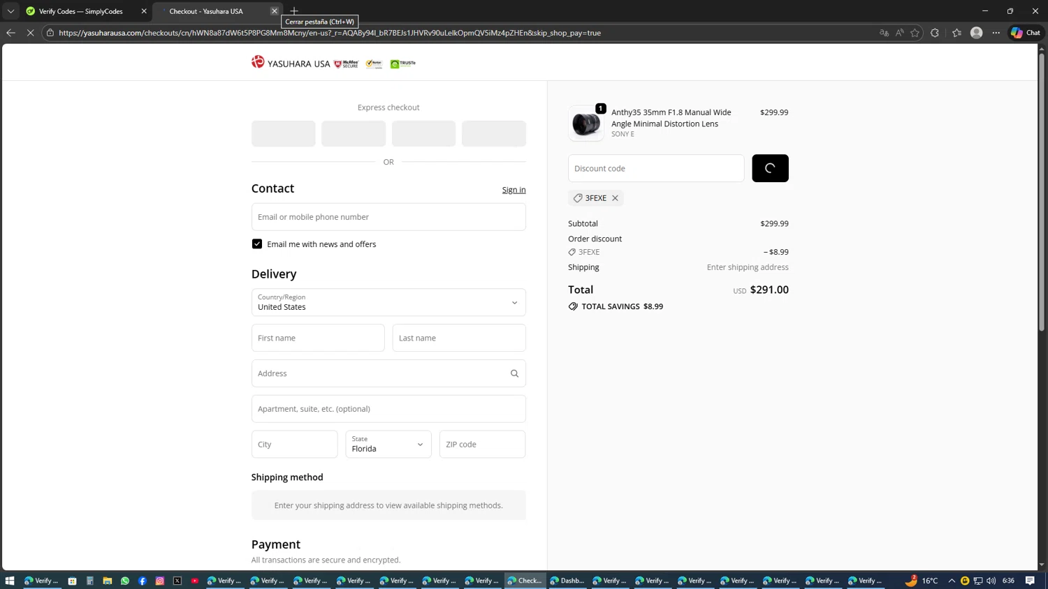Uncheck Email me with news and offers

[x=257, y=244]
